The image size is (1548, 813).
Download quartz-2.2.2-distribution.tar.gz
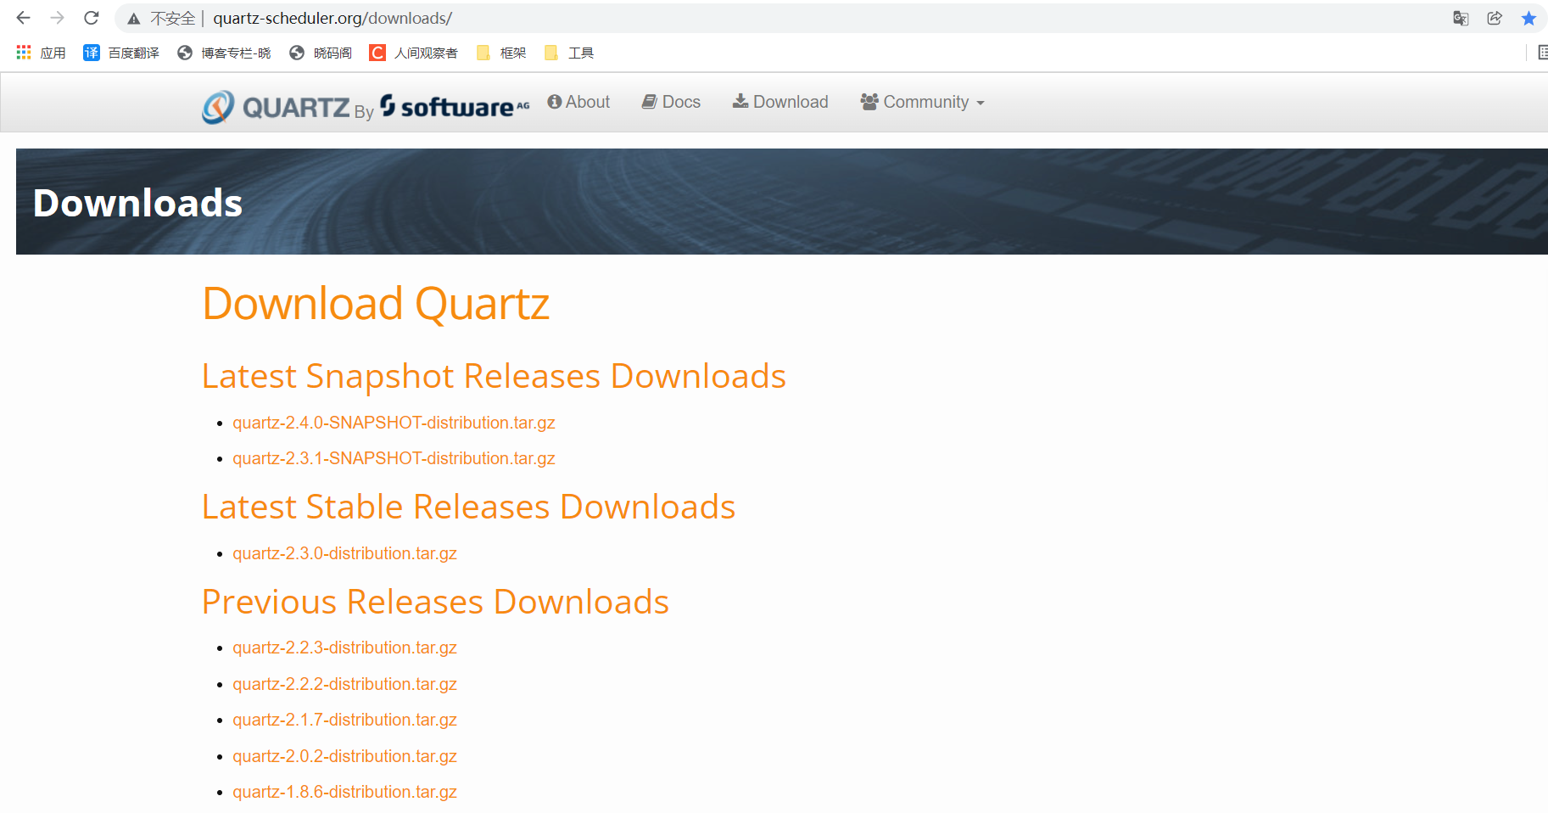[344, 684]
